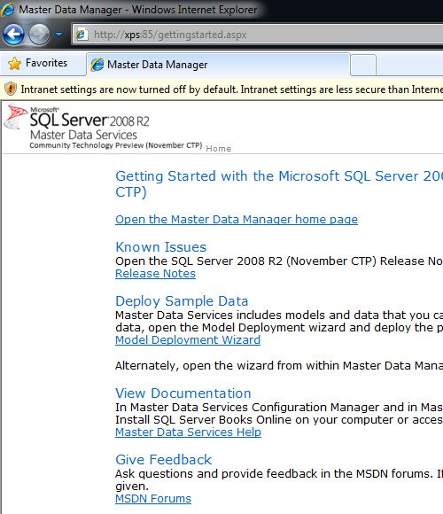Click the Known Issues heading
This screenshot has width=443, height=514.
(161, 247)
